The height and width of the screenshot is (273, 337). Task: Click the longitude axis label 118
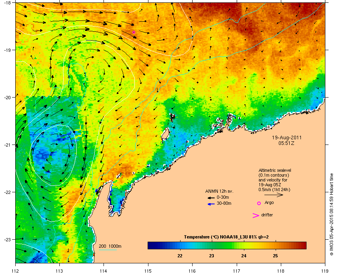click(281, 271)
